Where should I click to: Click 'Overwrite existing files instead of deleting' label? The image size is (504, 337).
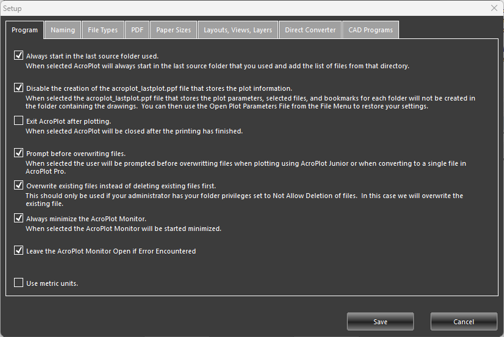point(121,186)
